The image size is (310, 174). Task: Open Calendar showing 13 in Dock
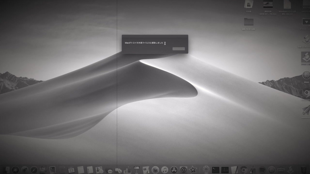71,170
